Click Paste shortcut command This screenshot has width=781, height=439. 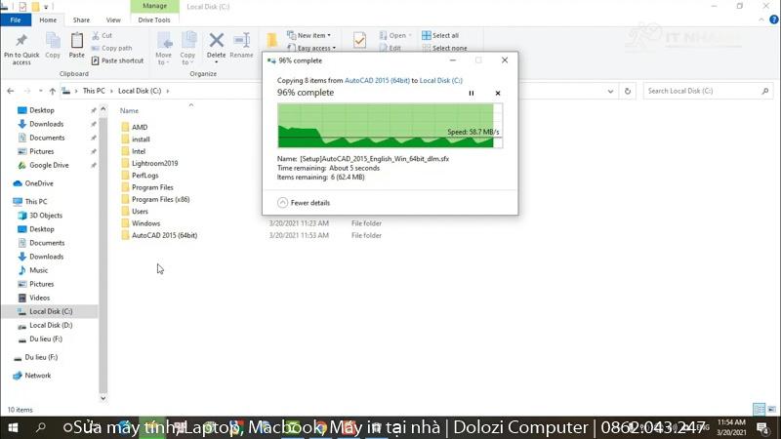coord(117,60)
